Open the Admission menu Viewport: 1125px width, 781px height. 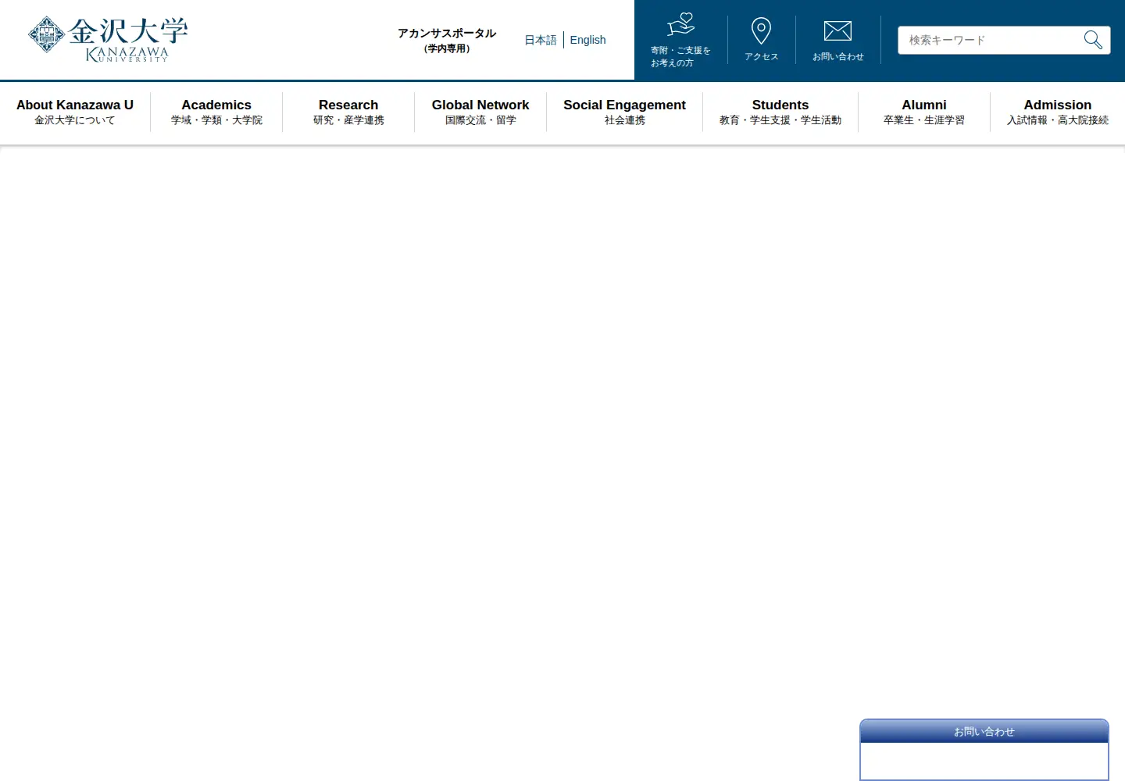coord(1058,112)
